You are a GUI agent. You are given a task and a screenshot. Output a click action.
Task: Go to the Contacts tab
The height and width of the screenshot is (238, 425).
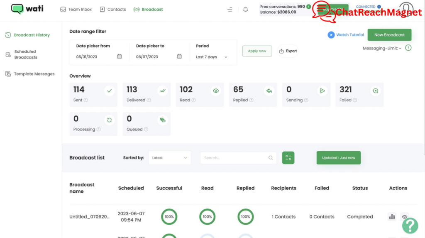pyautogui.click(x=113, y=10)
